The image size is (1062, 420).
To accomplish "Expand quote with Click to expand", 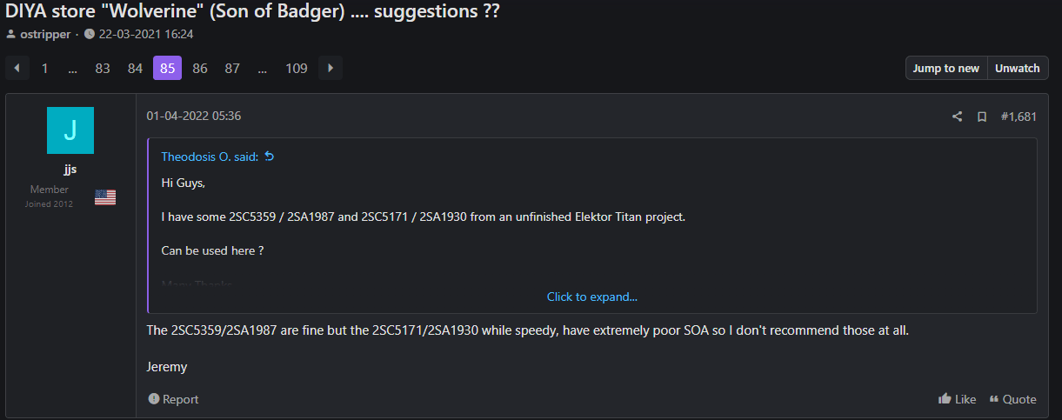I will 591,297.
